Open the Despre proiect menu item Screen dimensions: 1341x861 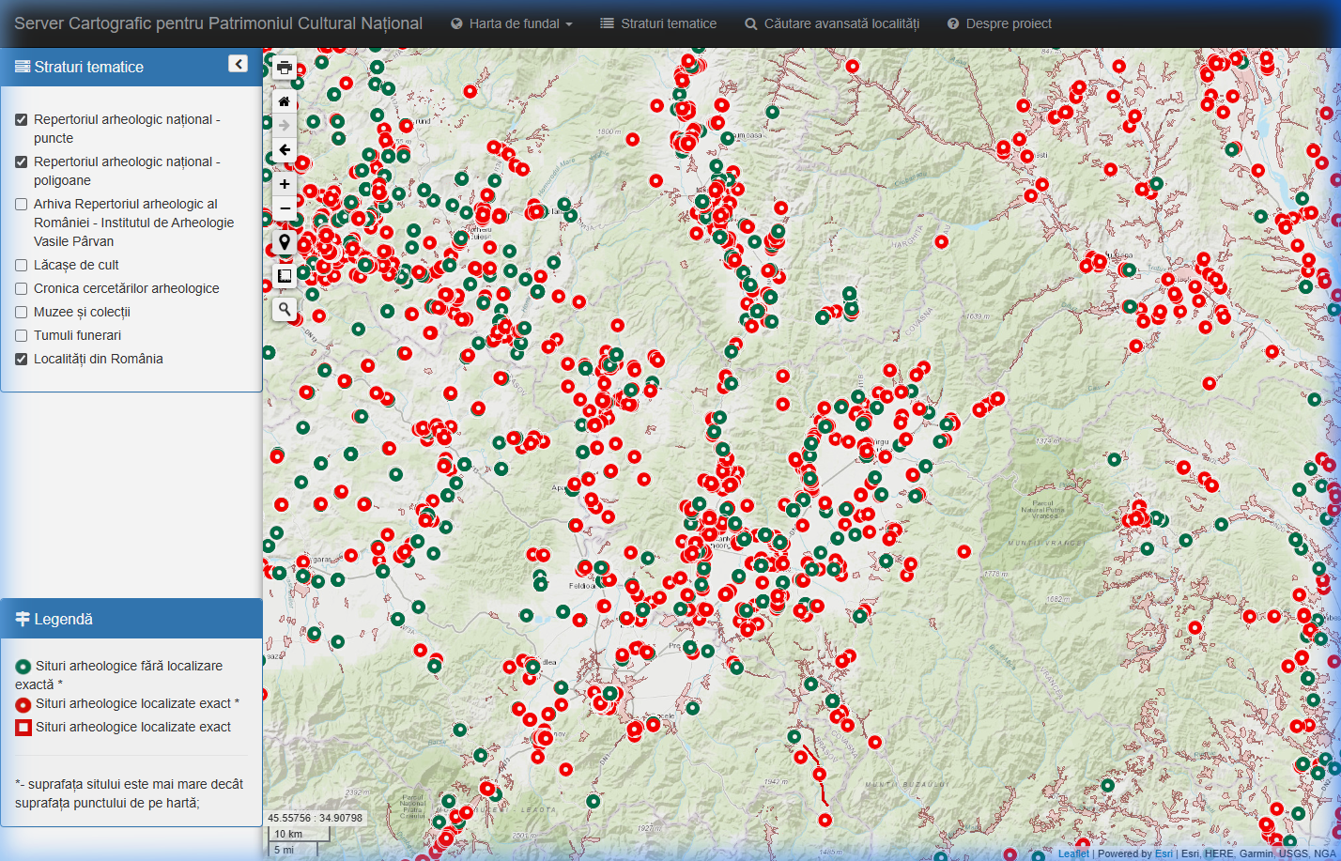point(998,24)
